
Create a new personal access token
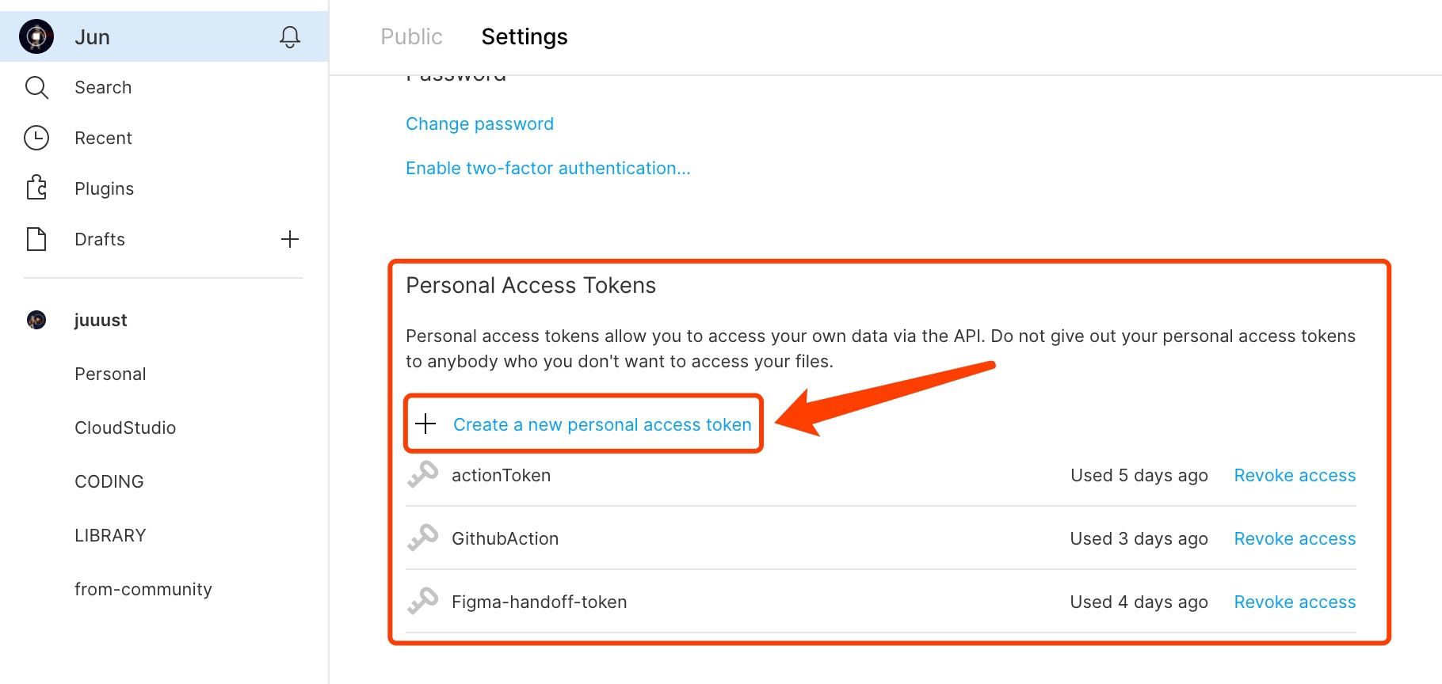pyautogui.click(x=602, y=424)
